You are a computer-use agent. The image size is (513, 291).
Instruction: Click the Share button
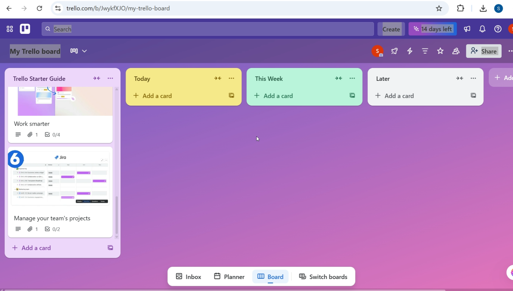point(484,51)
